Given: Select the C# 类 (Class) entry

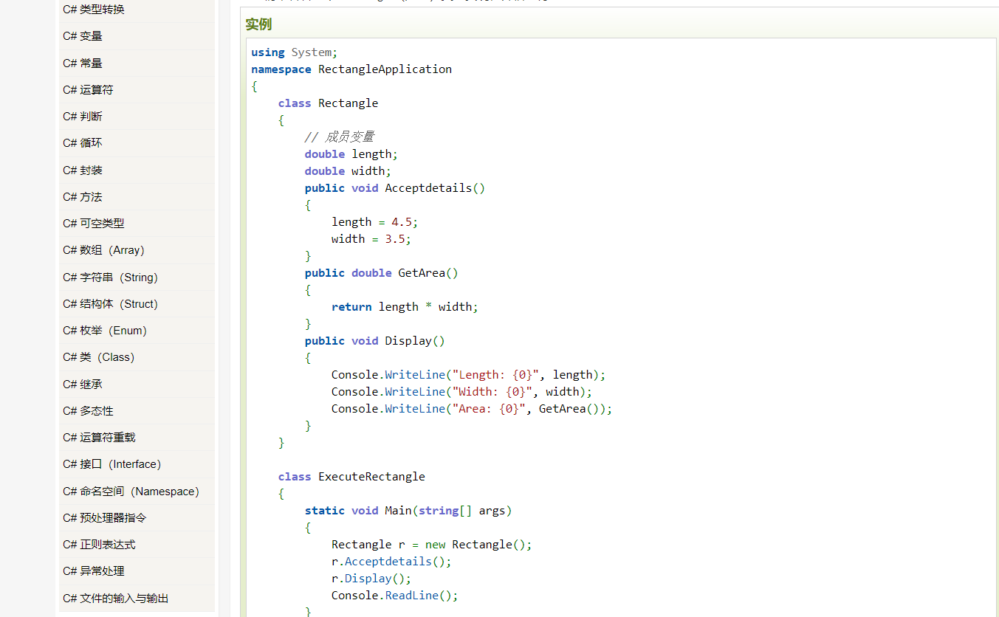Looking at the screenshot, I should click(x=98, y=357).
